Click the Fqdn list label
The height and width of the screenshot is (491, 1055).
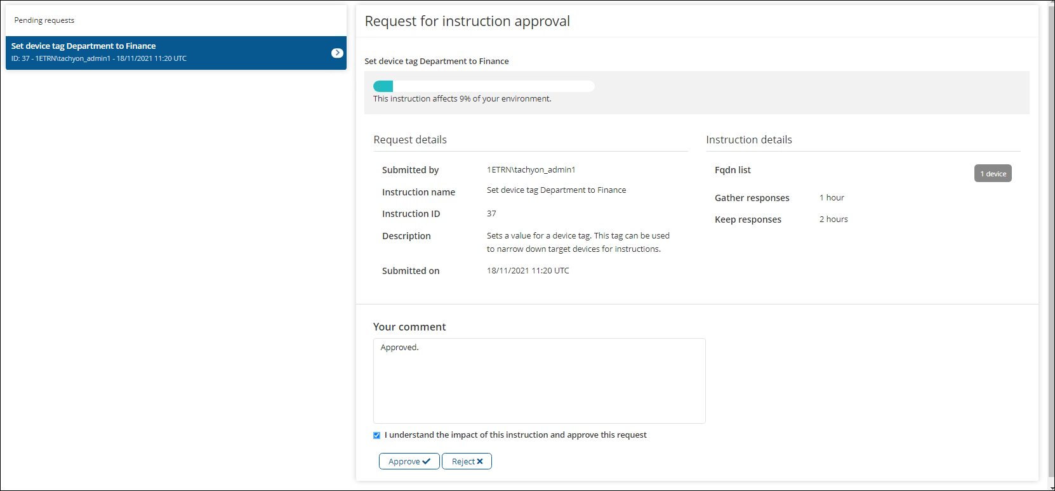click(733, 170)
